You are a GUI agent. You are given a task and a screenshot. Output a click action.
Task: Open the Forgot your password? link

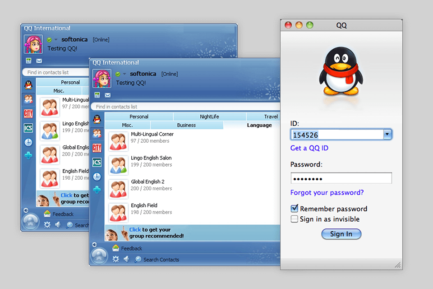pos(327,192)
